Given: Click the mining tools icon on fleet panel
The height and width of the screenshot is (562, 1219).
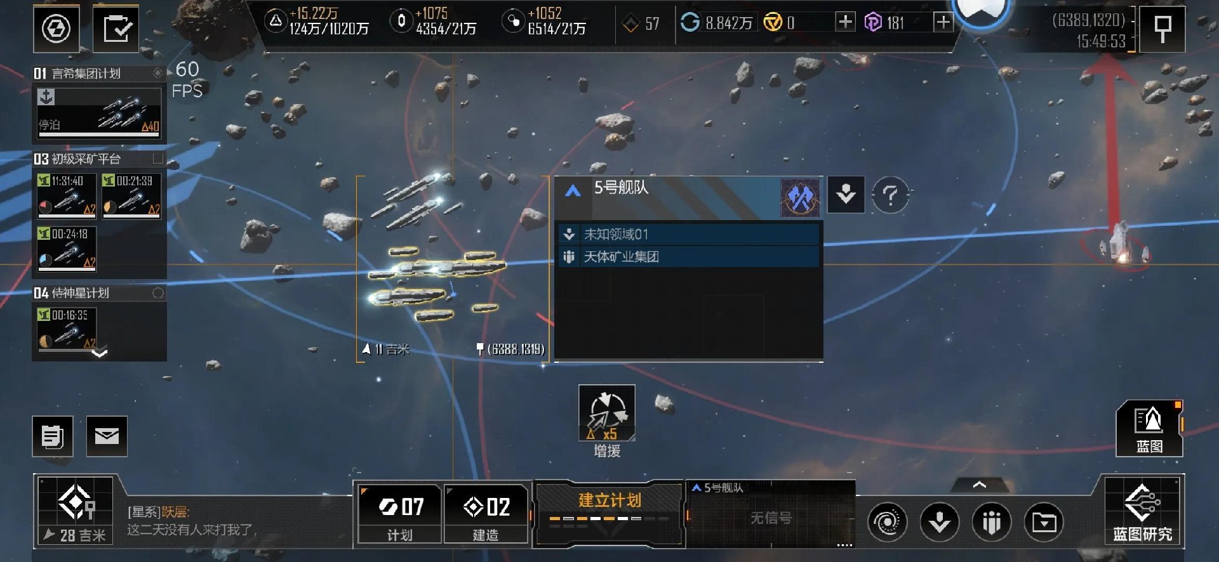Looking at the screenshot, I should [800, 198].
